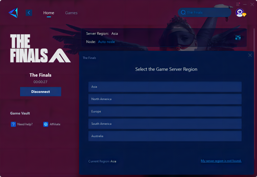Viewport: 257px width, 177px height.
Task: Click the Select the Game Server Region heading
Action: (x=166, y=69)
